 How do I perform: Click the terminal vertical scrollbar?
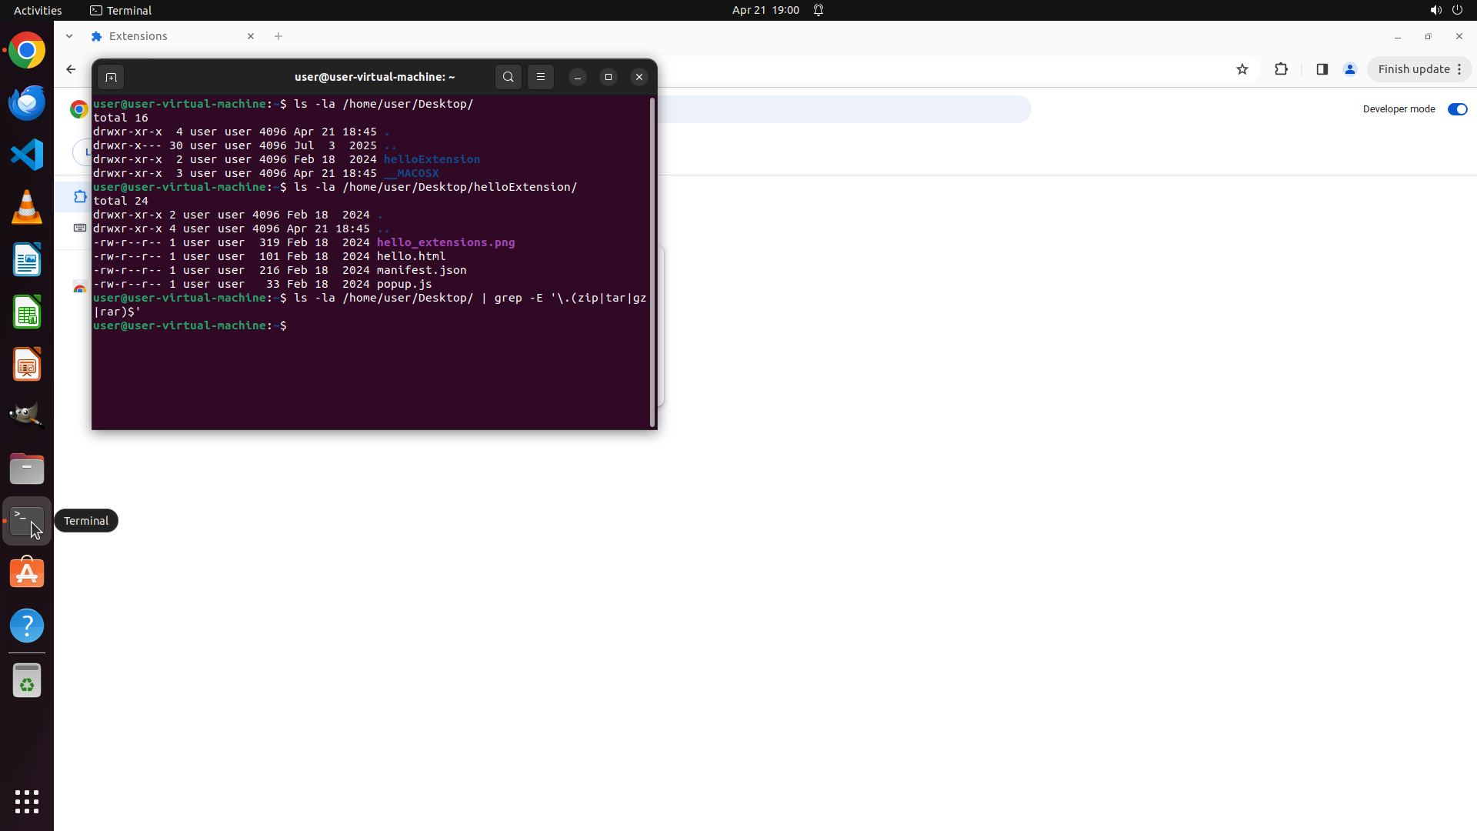point(652,262)
